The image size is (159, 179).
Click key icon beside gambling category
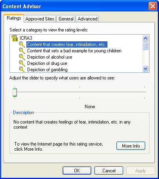point(22,69)
